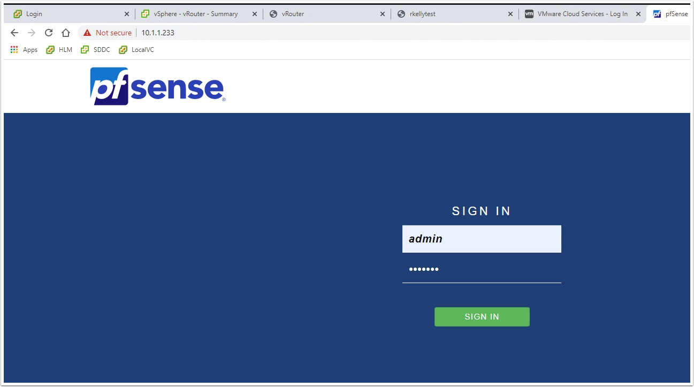
Task: Click the green SIGN IN button
Action: pos(482,317)
